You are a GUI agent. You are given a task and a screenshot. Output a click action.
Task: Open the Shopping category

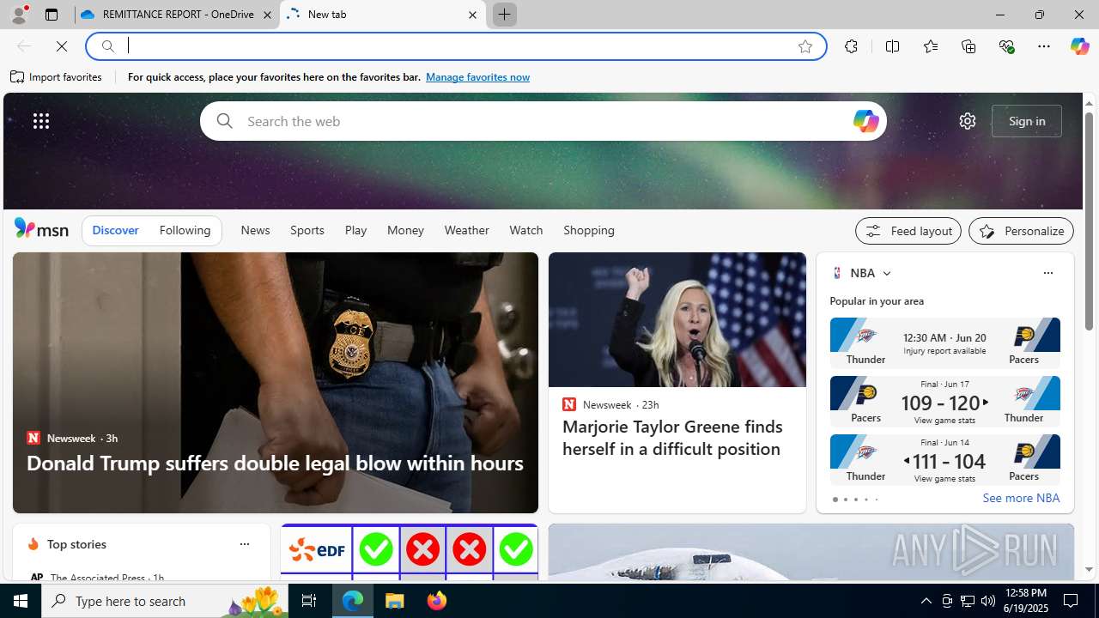click(x=589, y=230)
